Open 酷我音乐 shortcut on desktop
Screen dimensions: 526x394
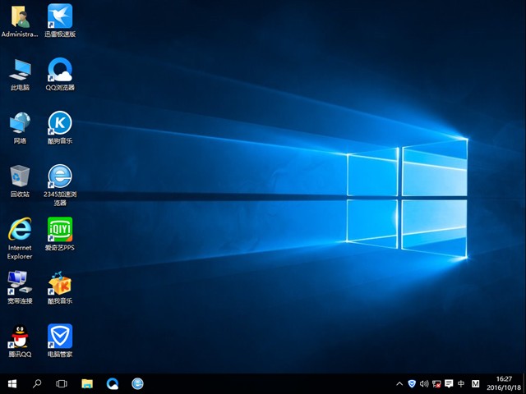pyautogui.click(x=60, y=283)
